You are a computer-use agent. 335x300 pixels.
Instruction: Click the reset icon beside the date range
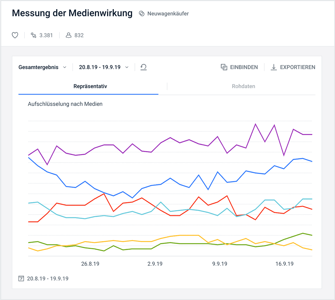pyautogui.click(x=143, y=67)
